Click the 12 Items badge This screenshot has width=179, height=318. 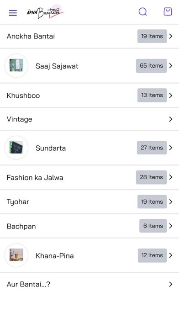(152, 255)
